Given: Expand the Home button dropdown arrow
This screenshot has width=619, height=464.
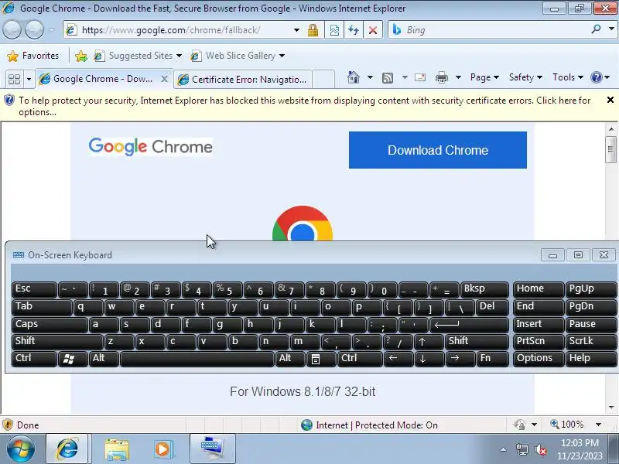Looking at the screenshot, I should [x=370, y=77].
